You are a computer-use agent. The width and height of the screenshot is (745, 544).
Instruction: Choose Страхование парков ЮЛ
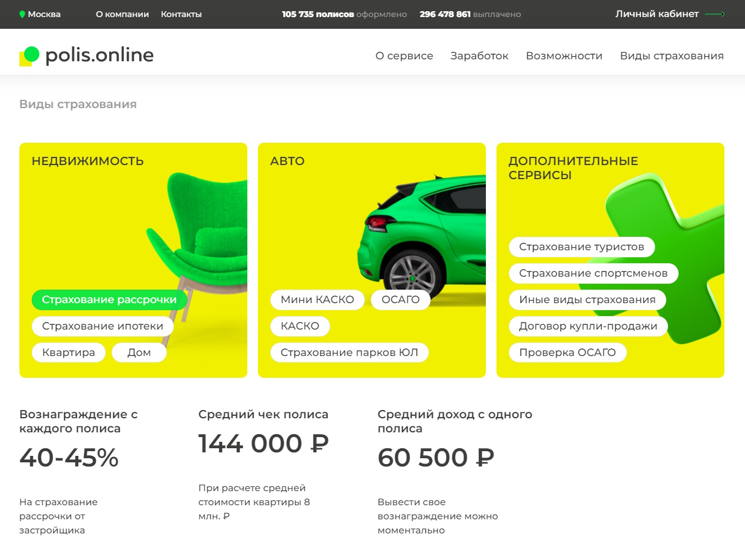[349, 352]
